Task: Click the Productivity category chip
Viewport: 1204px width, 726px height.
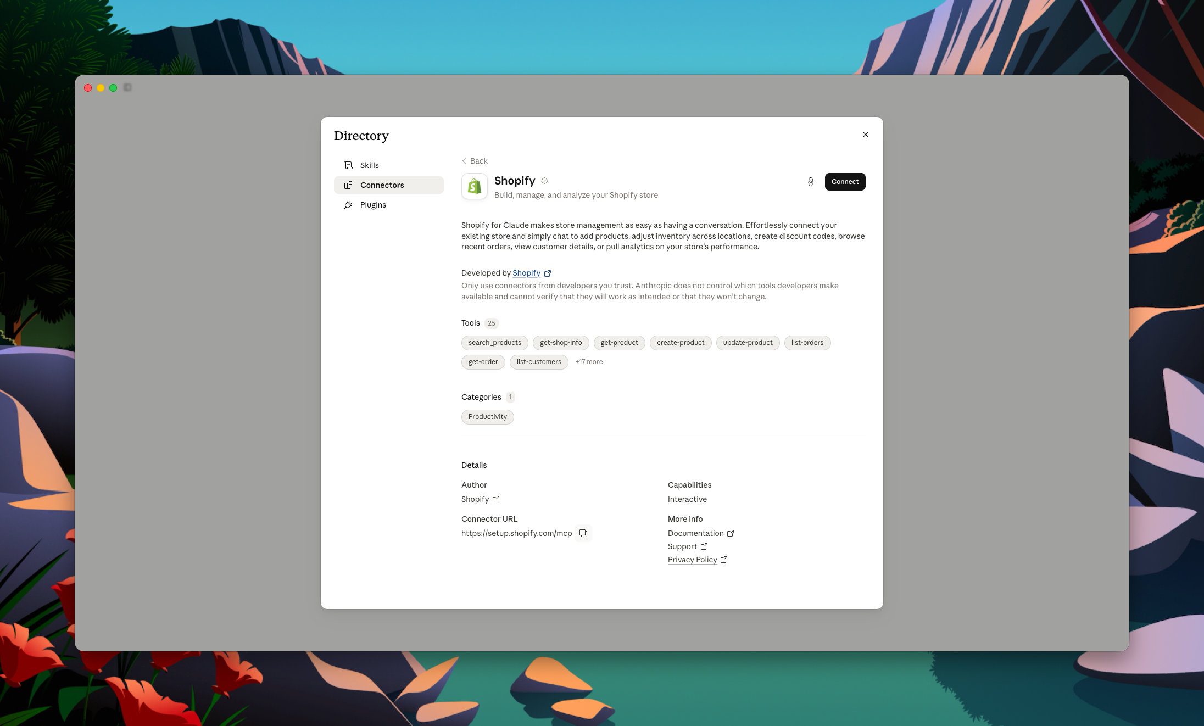Action: [x=488, y=417]
